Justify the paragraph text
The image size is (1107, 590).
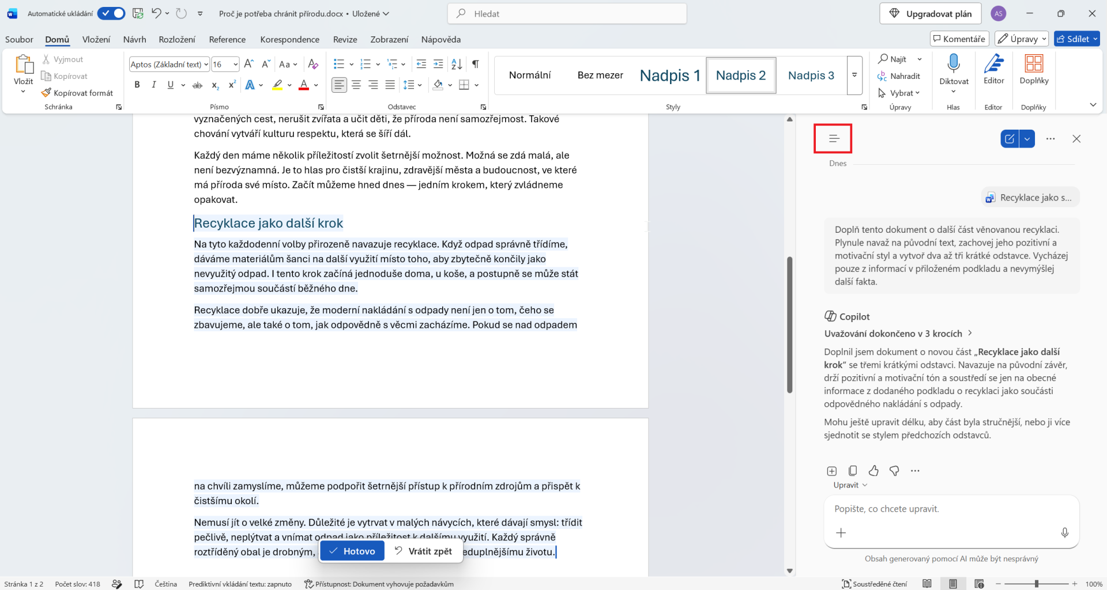(390, 85)
